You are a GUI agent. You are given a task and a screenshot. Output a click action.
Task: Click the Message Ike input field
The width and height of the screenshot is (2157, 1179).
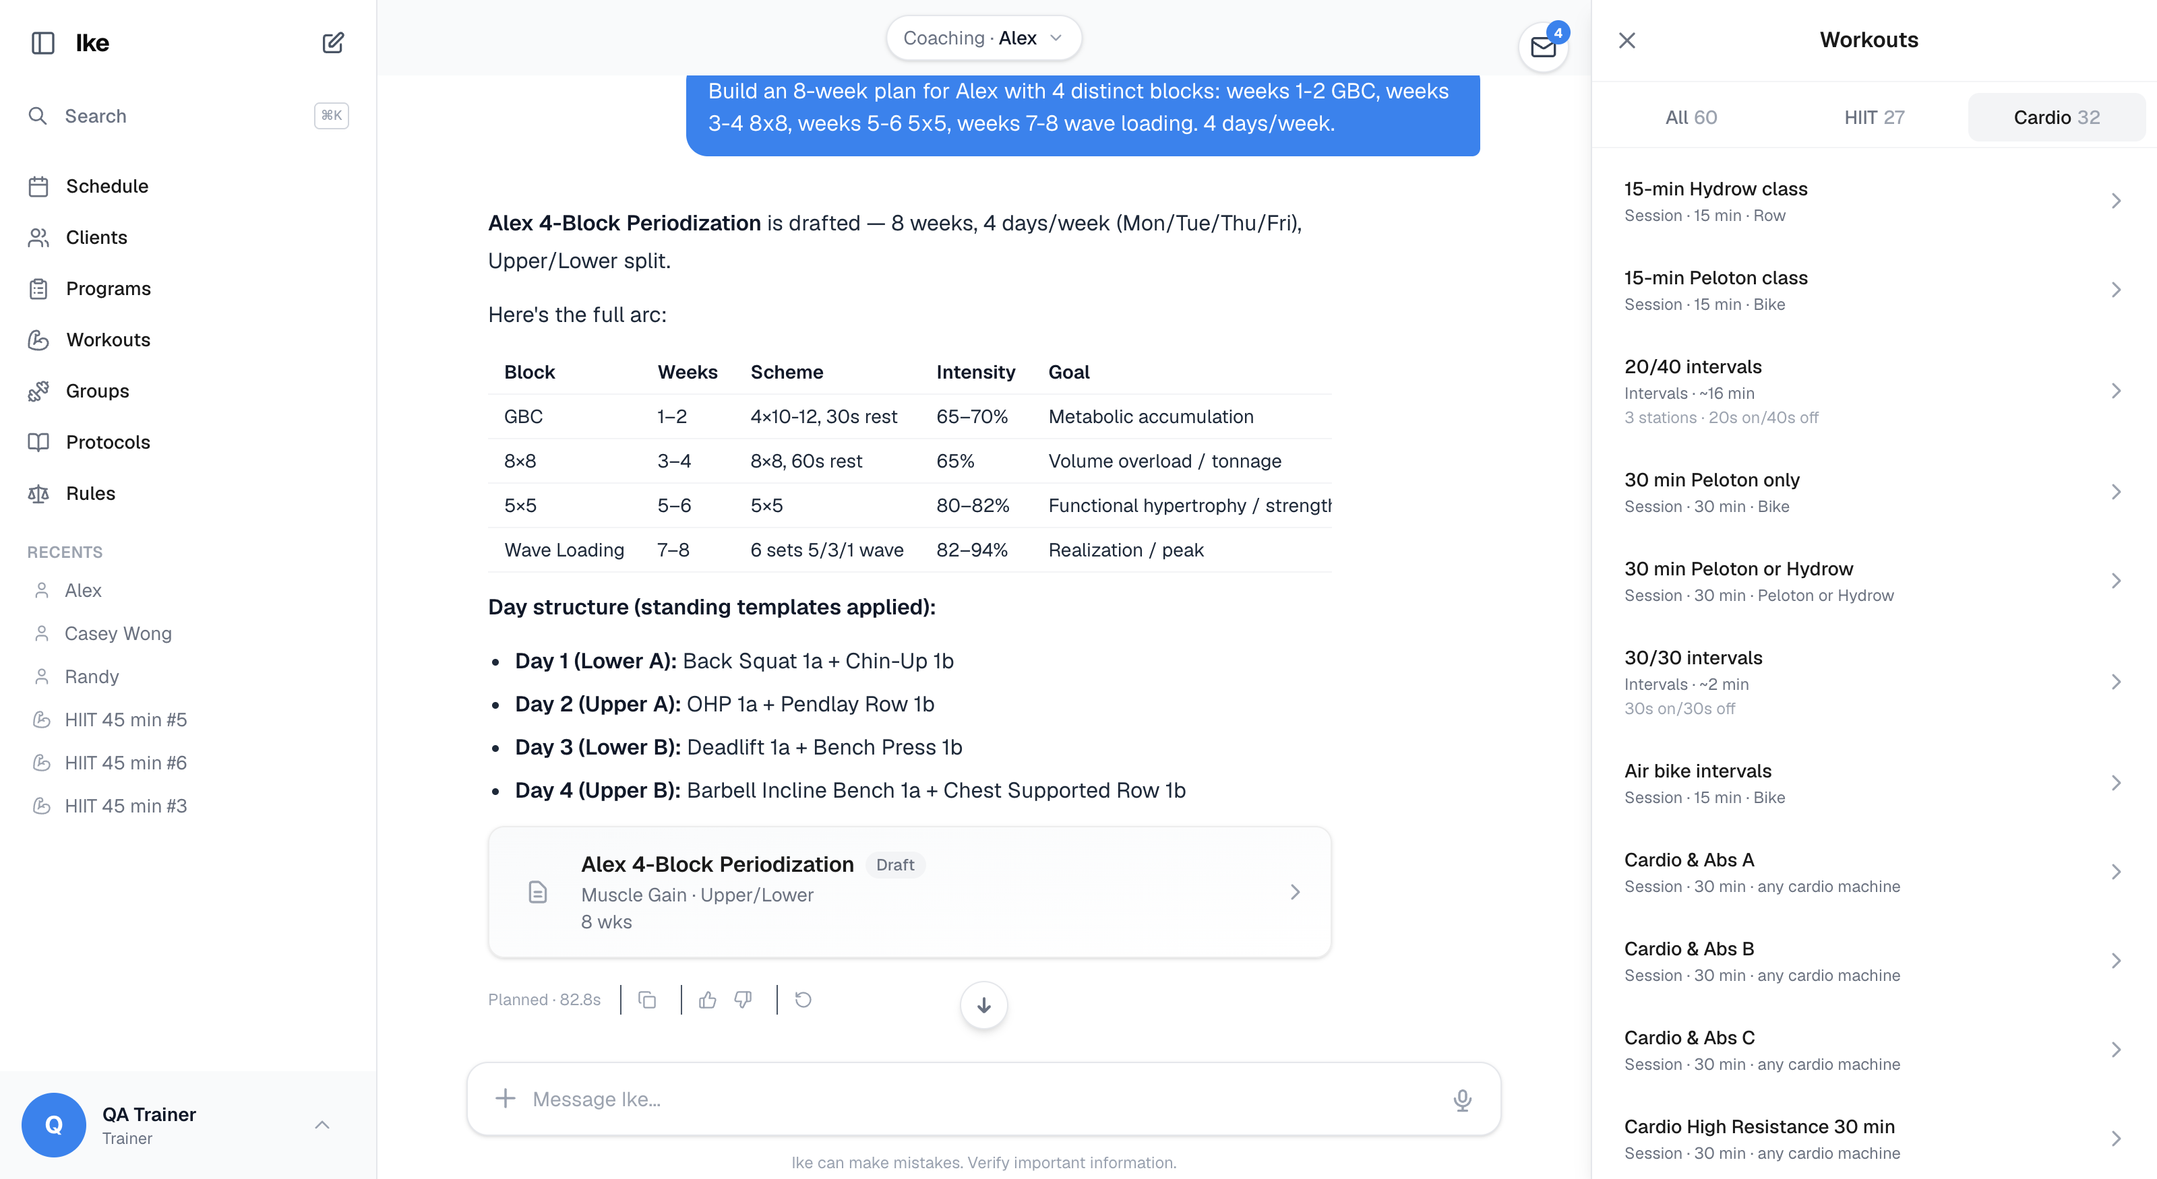coord(984,1099)
